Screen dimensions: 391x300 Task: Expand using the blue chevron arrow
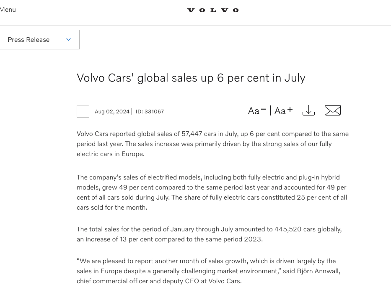[x=69, y=40]
